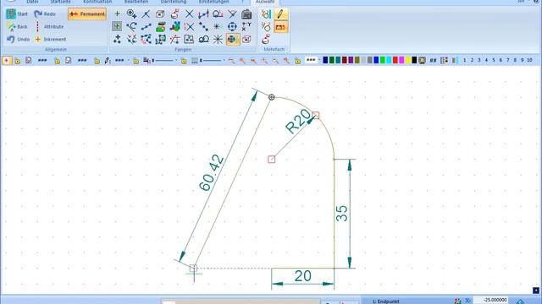Open the Darstellung tab
This screenshot has width=542, height=304.
(174, 2)
